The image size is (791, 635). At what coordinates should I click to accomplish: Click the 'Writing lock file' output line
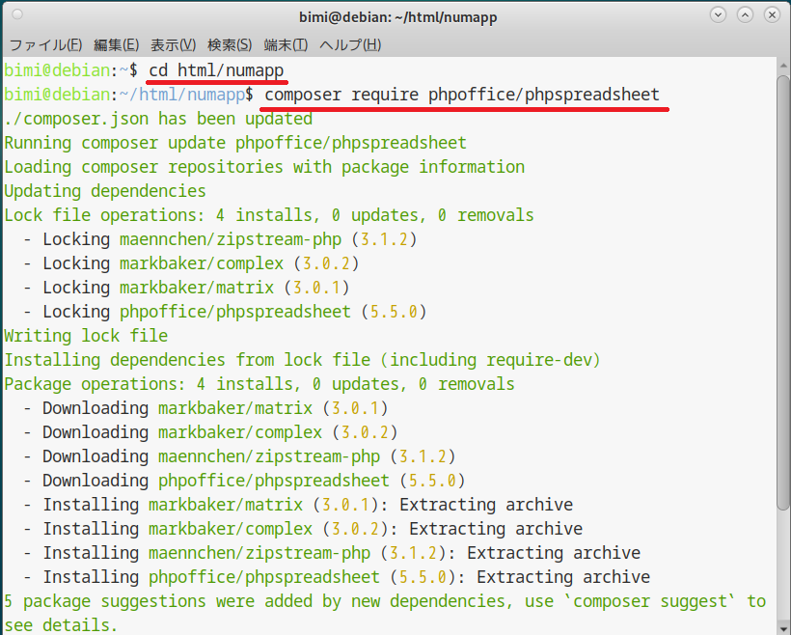point(86,336)
